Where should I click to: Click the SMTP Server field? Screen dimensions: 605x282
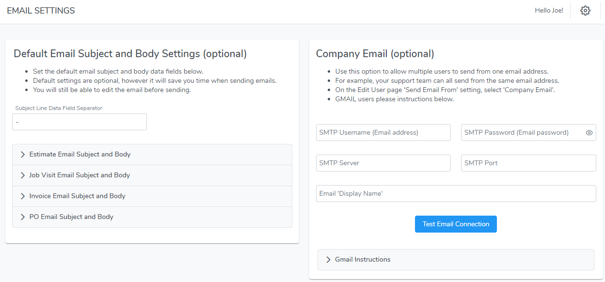point(383,163)
